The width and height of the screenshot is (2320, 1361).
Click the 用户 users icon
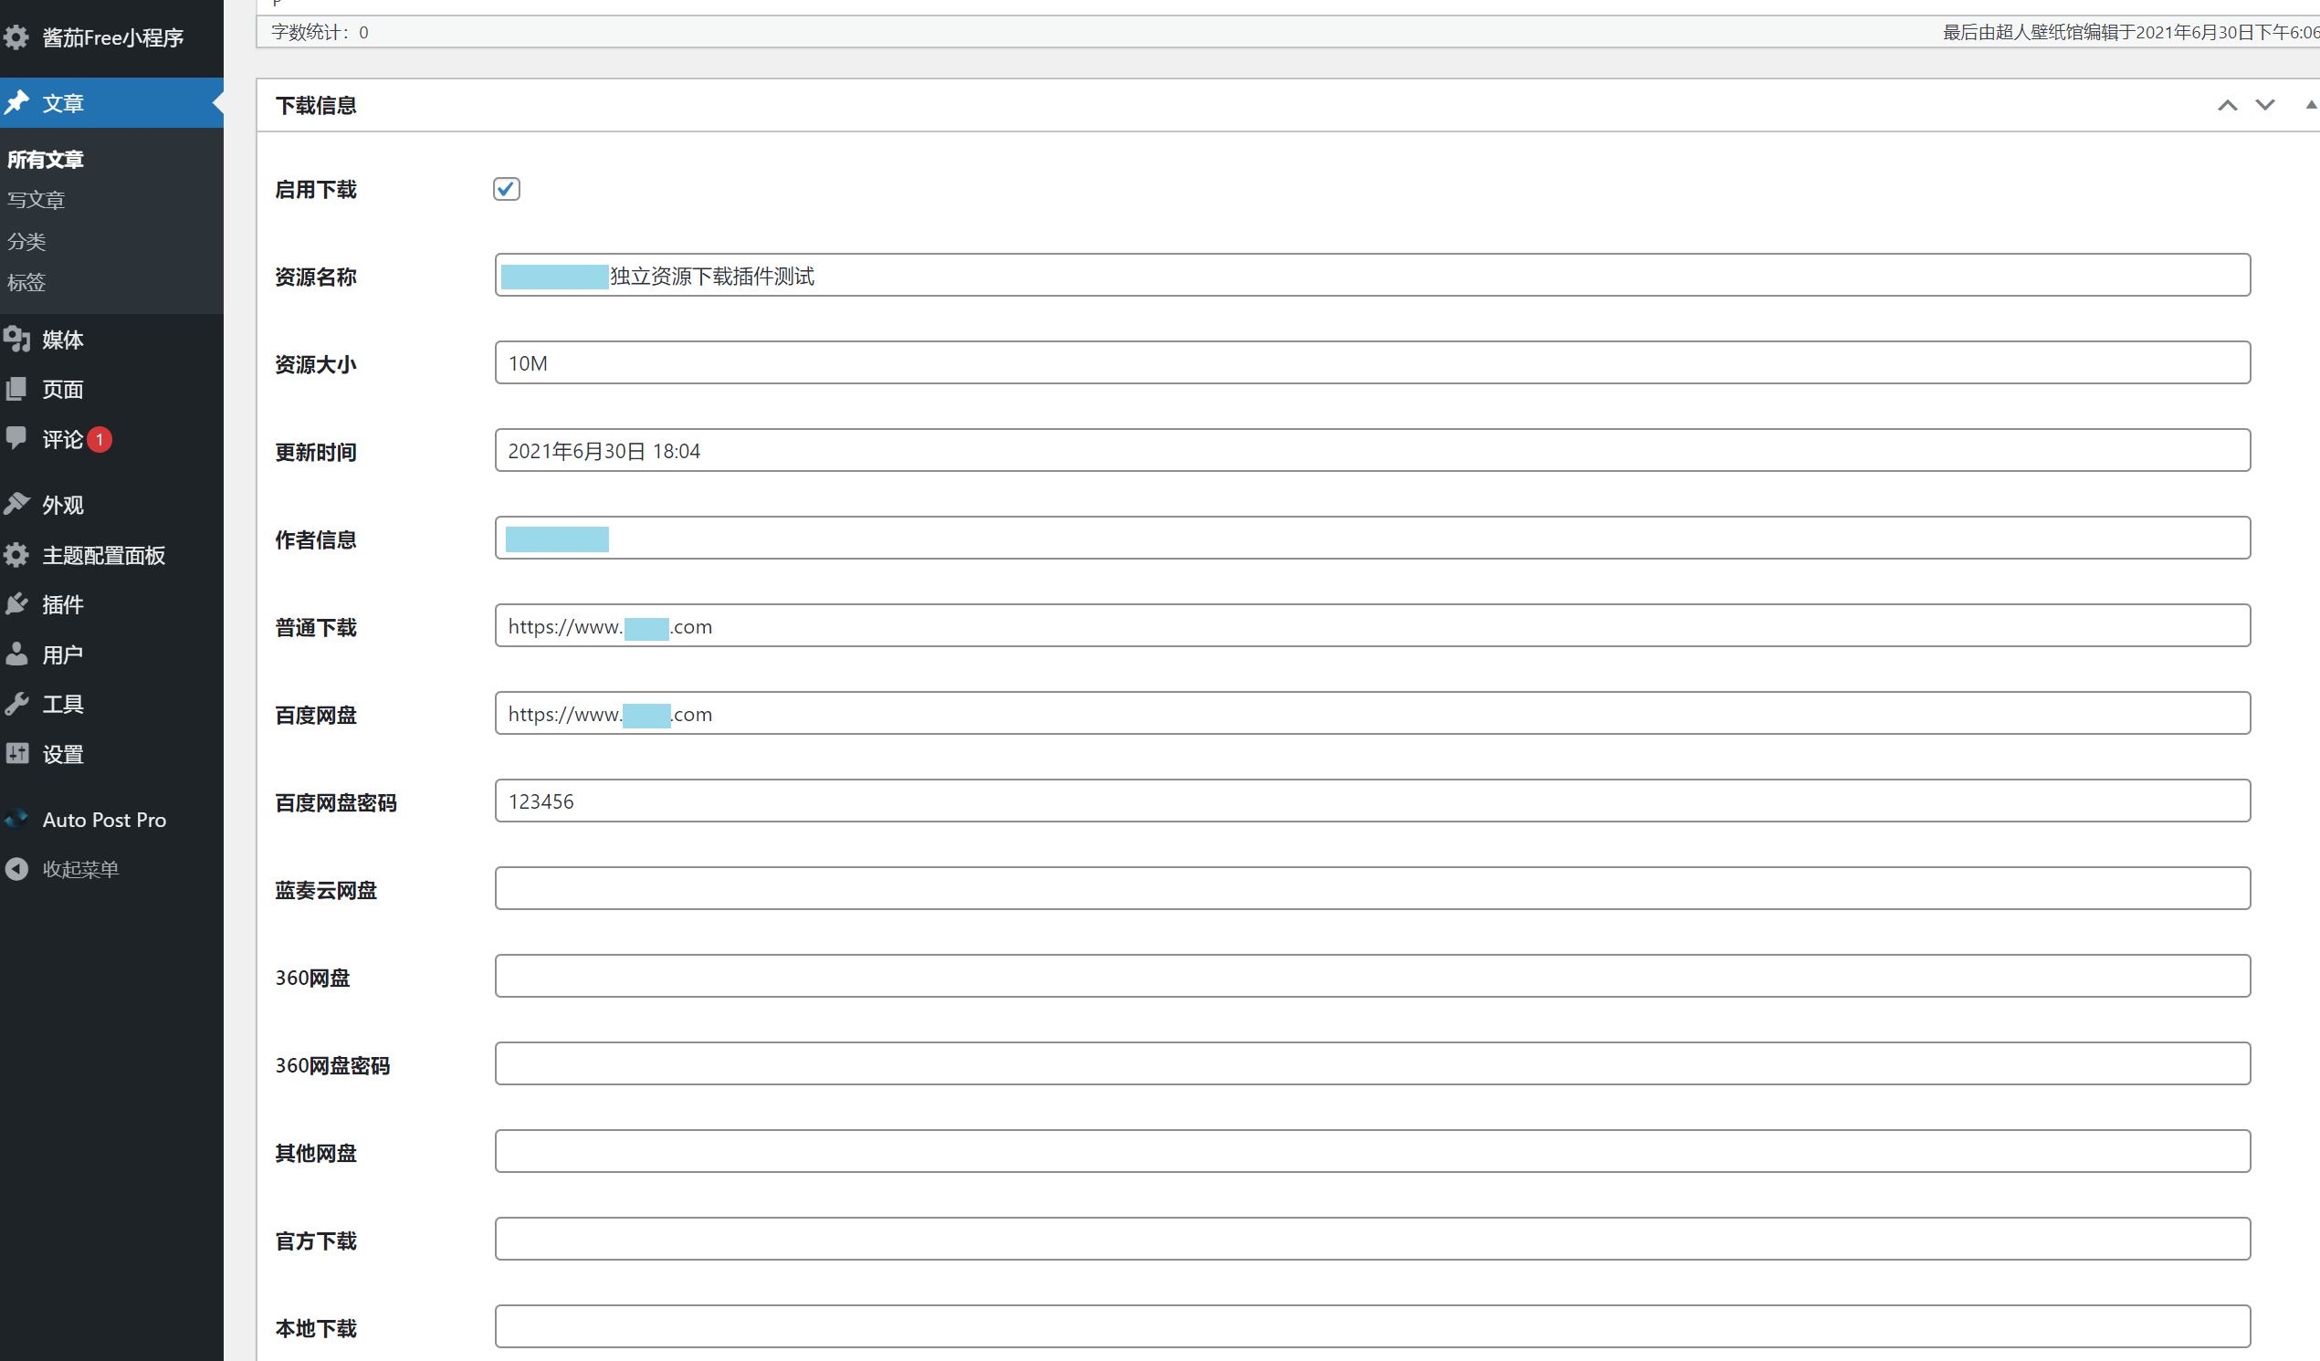tap(16, 654)
